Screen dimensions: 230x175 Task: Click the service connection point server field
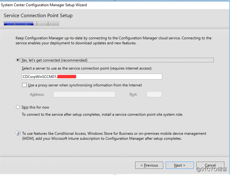click(x=92, y=77)
